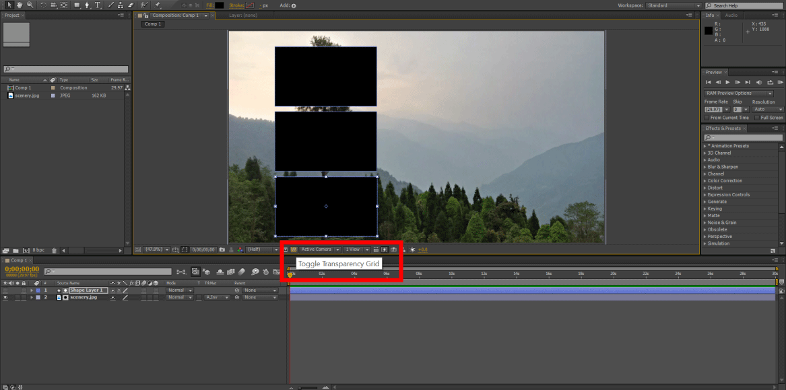786x390 pixels.
Task: Open the Fill color swatch
Action: point(220,5)
